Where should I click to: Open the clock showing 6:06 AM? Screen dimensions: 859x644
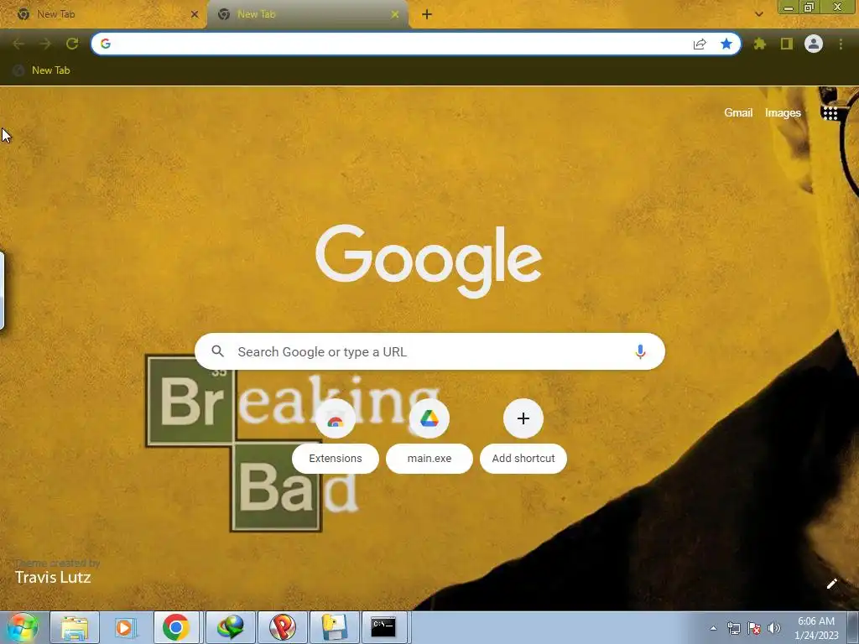(816, 628)
